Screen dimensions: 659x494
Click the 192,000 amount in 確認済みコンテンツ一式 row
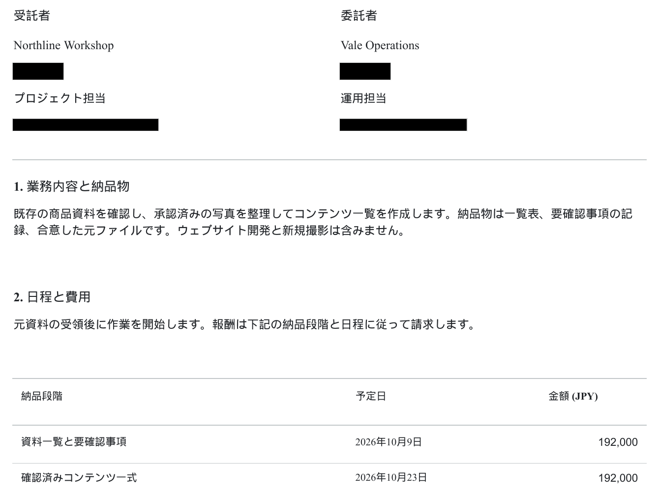[618, 478]
